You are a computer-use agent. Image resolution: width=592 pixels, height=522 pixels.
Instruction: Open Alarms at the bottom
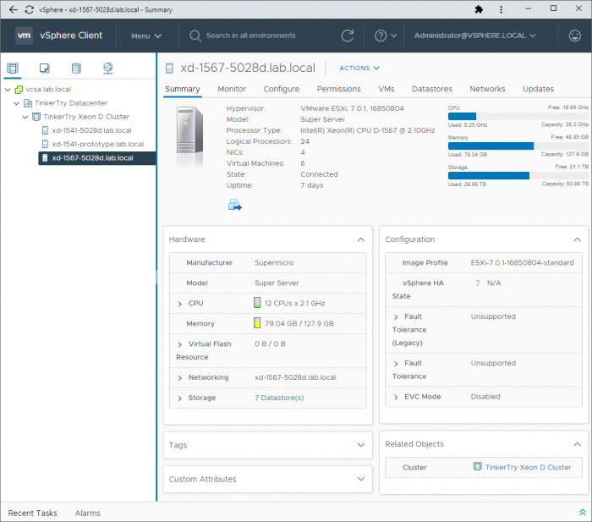click(88, 514)
